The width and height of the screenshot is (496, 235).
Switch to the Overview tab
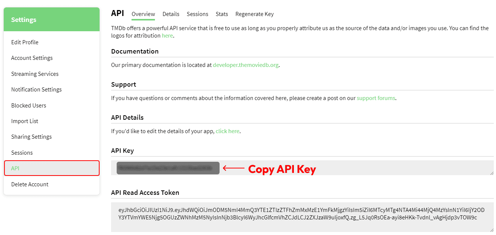(x=143, y=14)
